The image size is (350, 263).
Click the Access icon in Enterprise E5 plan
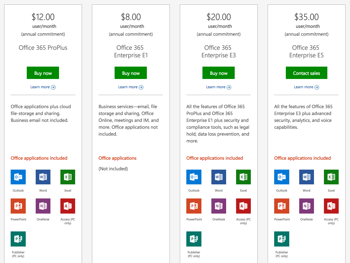(x=331, y=206)
